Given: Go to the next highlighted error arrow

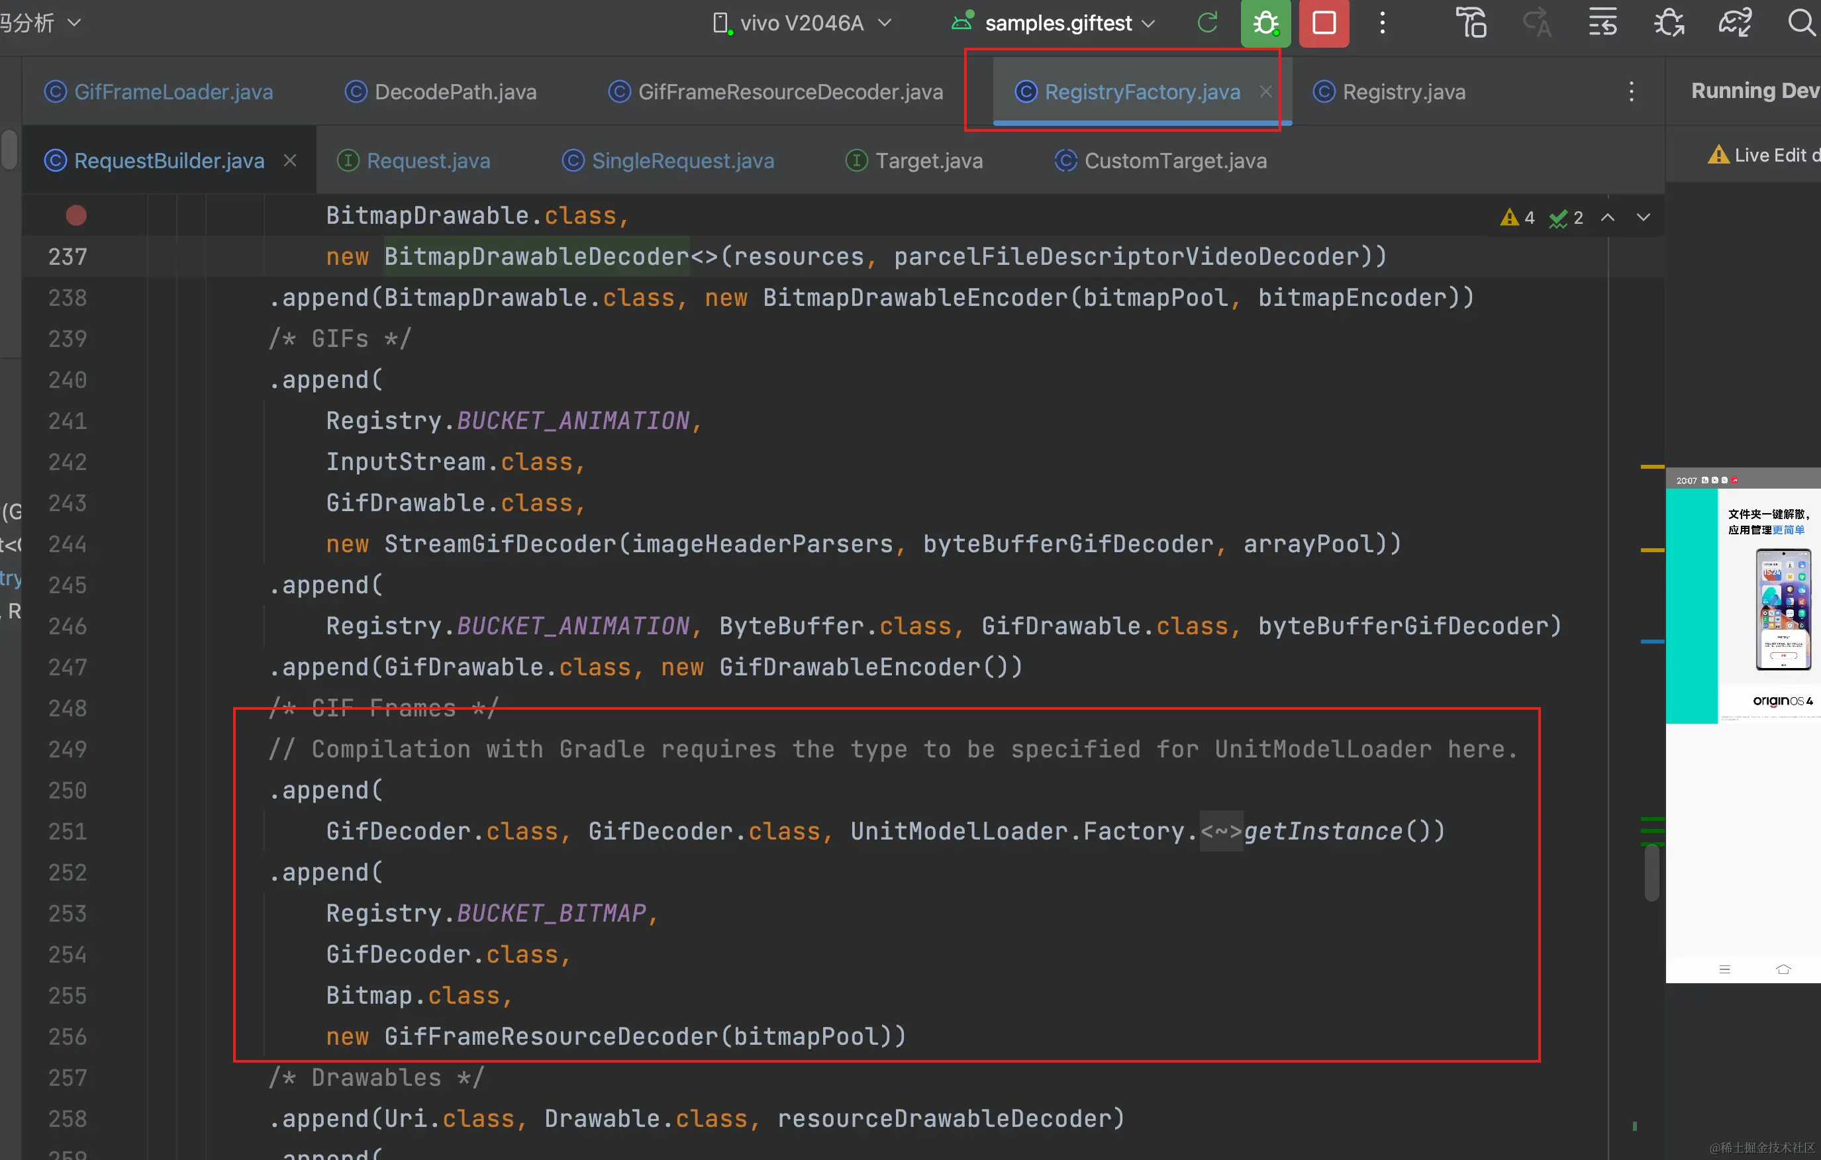Looking at the screenshot, I should (x=1642, y=218).
